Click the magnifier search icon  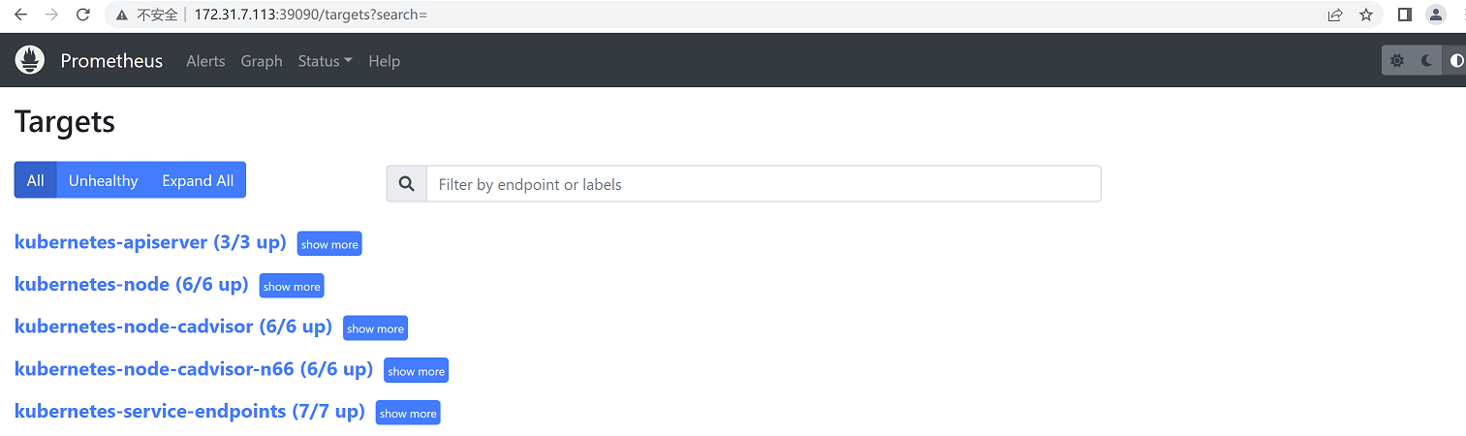[x=407, y=184]
